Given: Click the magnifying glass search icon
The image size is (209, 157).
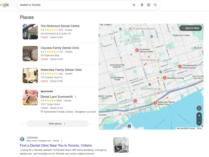Looking at the screenshot, I should (155, 5).
